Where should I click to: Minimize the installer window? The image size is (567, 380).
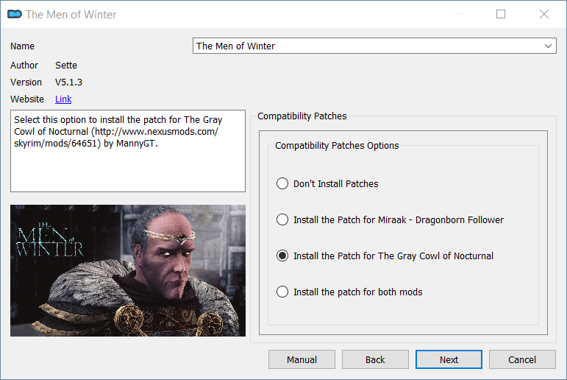[458, 14]
